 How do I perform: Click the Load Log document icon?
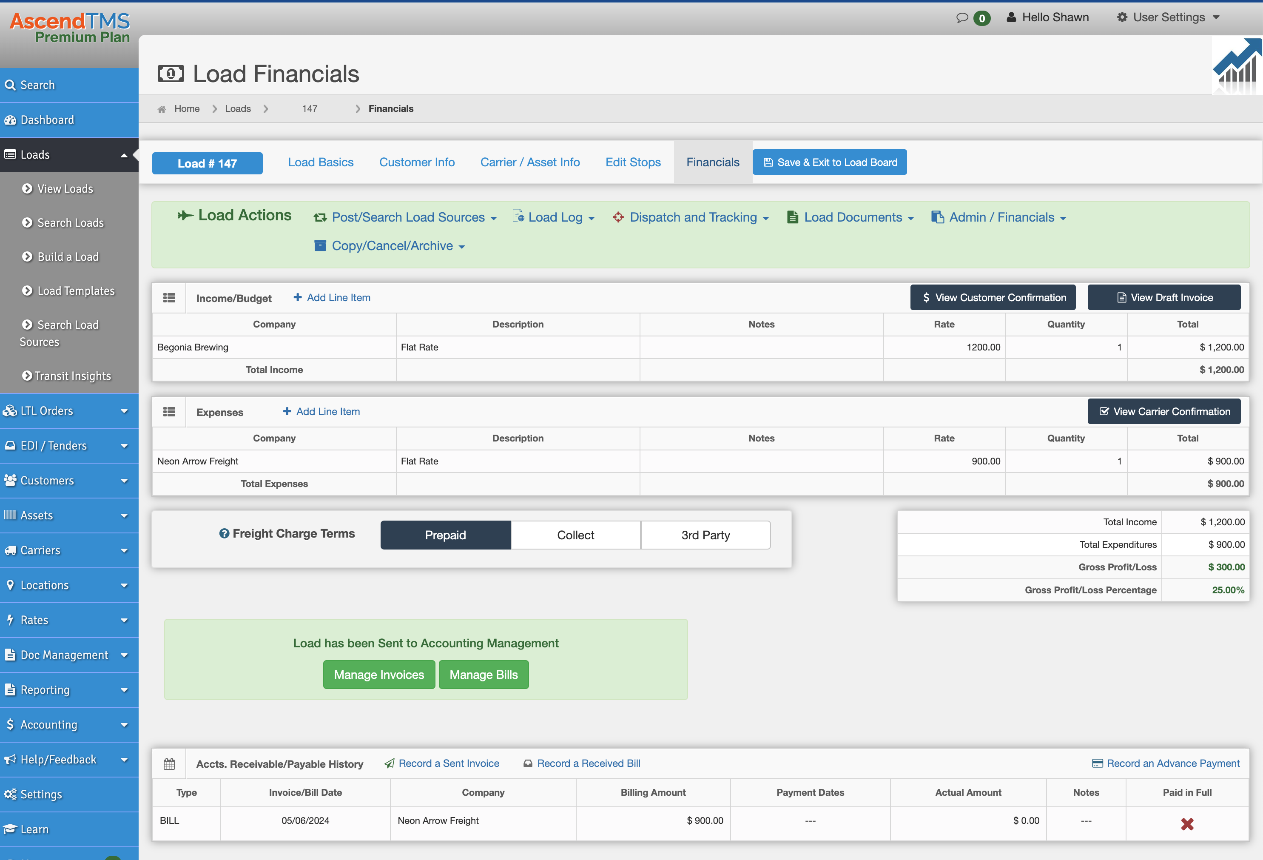point(518,216)
